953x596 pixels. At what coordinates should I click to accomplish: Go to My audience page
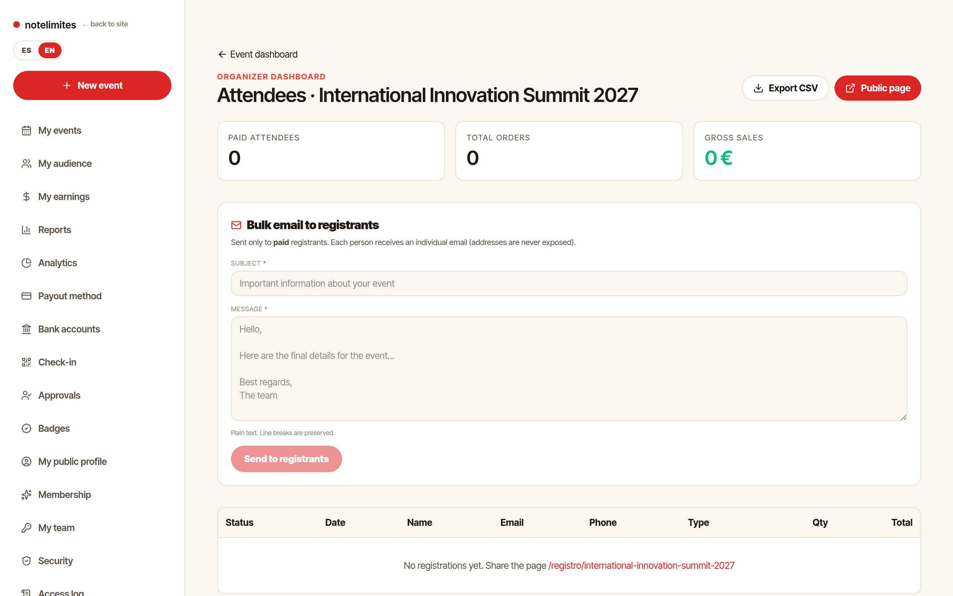[92, 164]
